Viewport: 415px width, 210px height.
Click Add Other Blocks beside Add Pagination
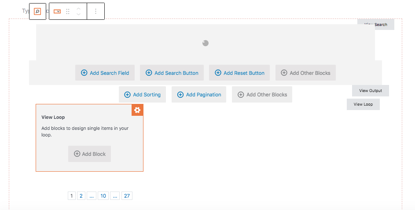[x=262, y=94]
